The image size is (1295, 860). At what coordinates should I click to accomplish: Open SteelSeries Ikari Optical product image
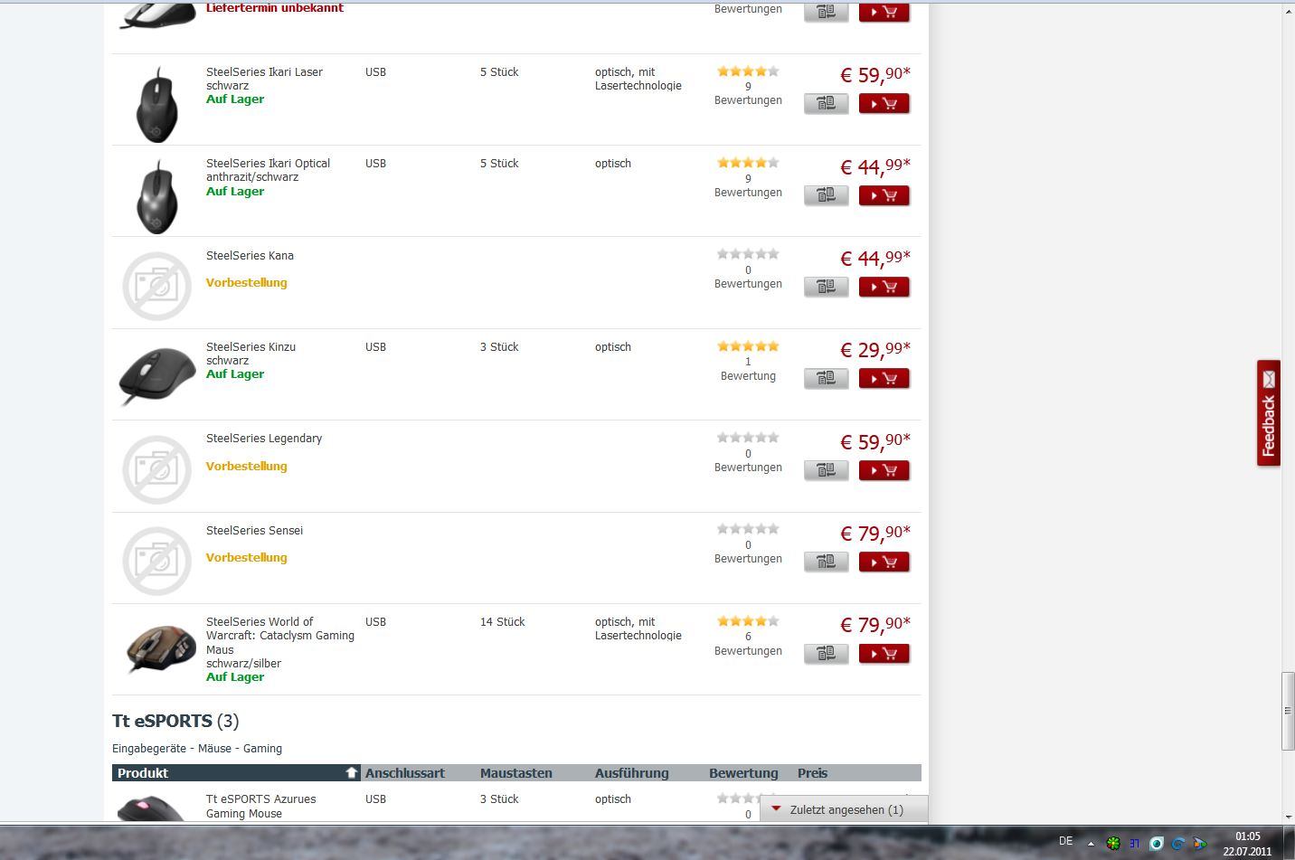tap(156, 195)
